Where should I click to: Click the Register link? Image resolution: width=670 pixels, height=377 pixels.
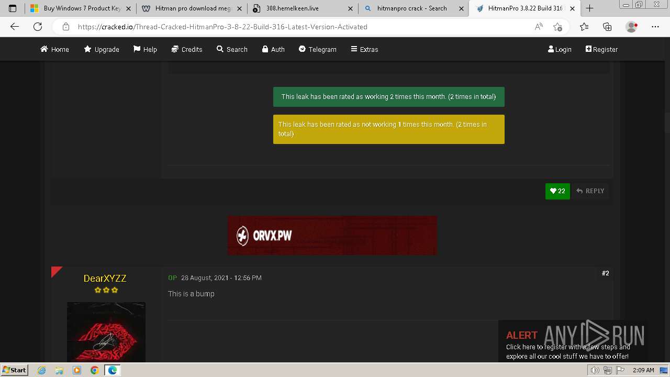pyautogui.click(x=601, y=49)
